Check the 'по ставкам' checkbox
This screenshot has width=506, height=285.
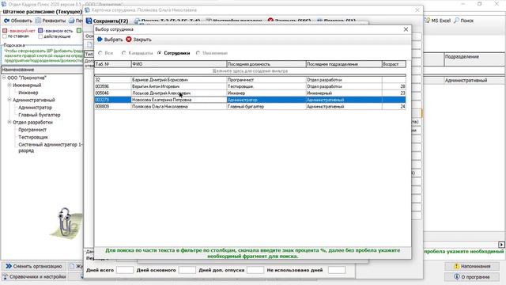coord(5,36)
